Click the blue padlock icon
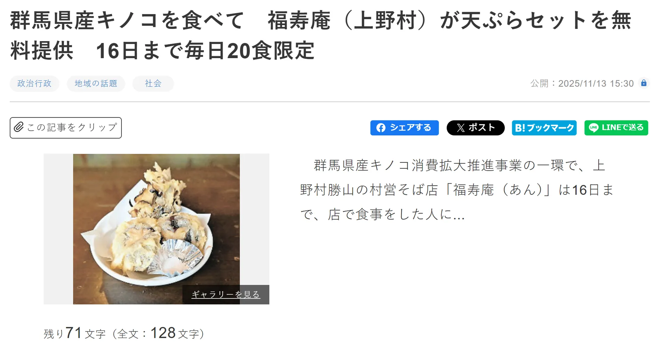 tap(644, 83)
